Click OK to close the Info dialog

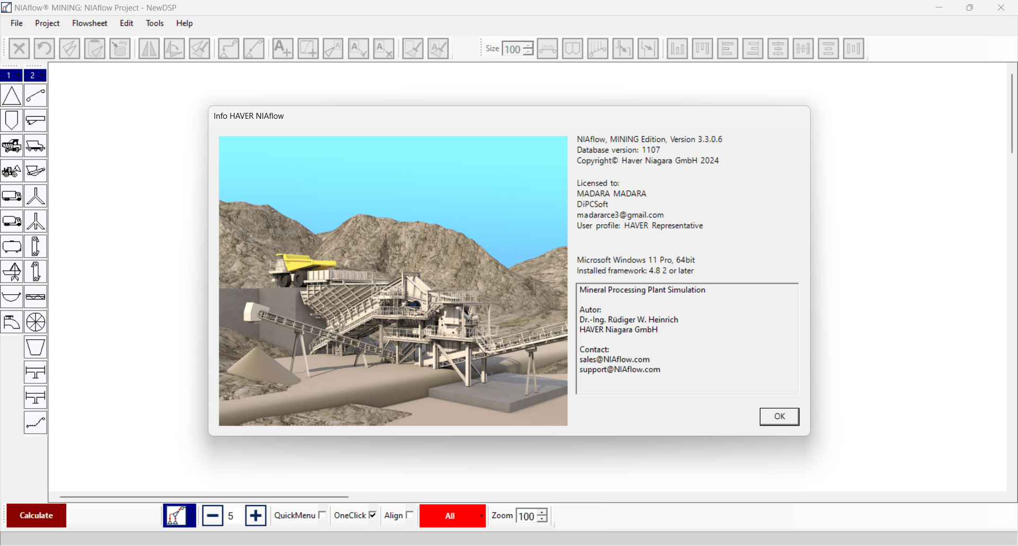779,417
